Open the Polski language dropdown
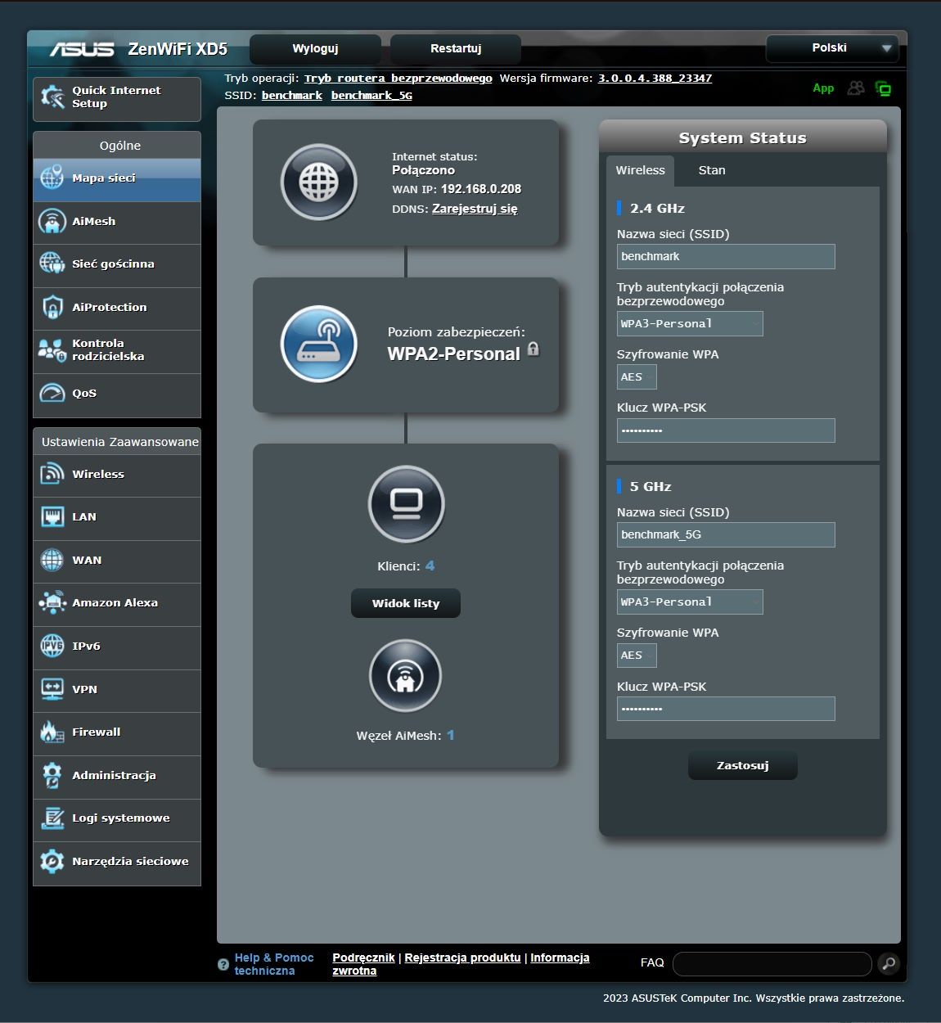The image size is (941, 1023). [832, 48]
